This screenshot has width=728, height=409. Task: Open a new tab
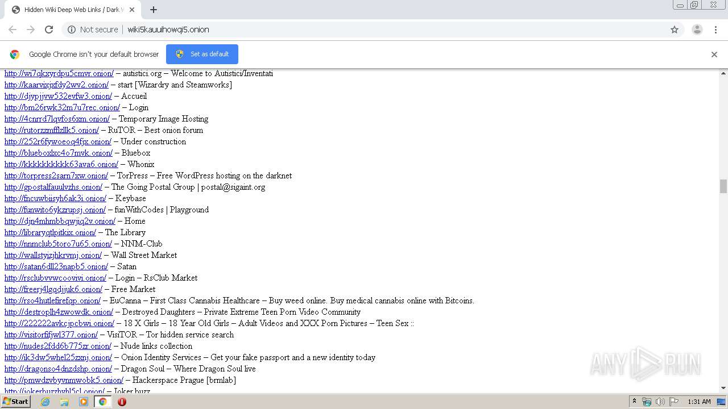pyautogui.click(x=153, y=10)
